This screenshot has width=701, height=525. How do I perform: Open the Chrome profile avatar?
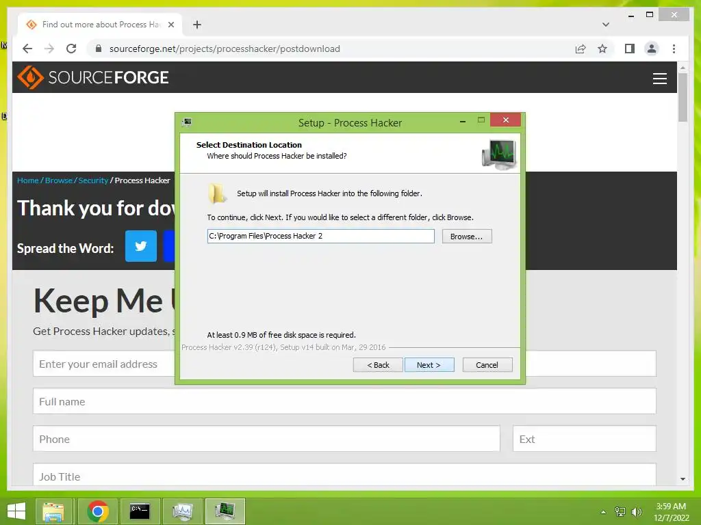pyautogui.click(x=652, y=49)
